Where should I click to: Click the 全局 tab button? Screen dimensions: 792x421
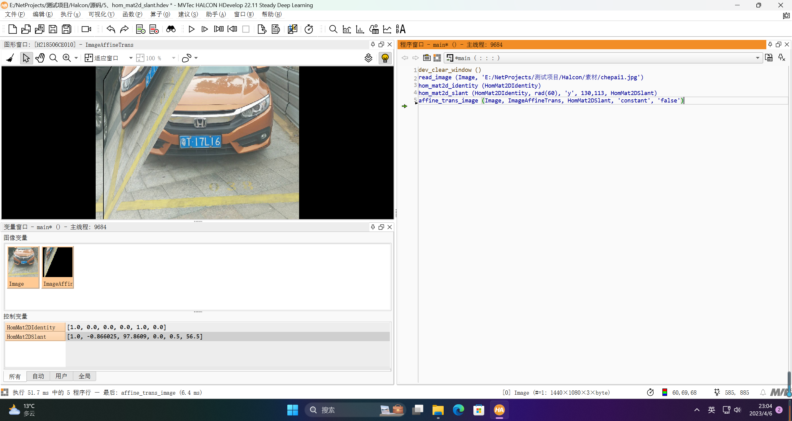[x=84, y=376]
